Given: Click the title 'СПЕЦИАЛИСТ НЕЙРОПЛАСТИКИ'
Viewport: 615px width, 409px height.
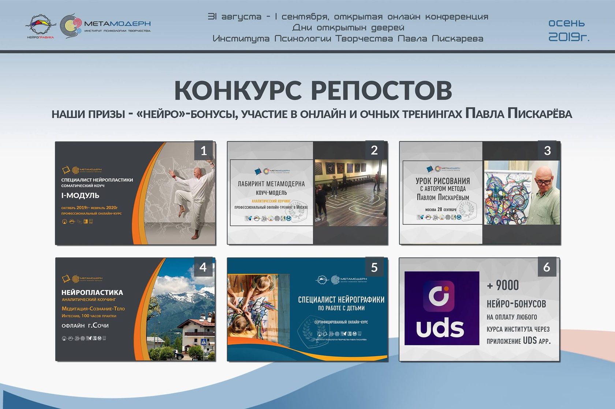Looking at the screenshot, I should (x=97, y=180).
